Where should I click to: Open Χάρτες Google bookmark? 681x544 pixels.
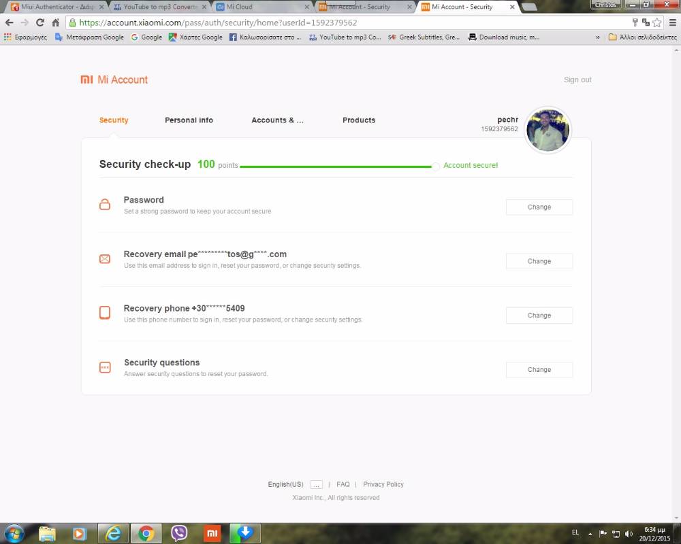pyautogui.click(x=196, y=37)
